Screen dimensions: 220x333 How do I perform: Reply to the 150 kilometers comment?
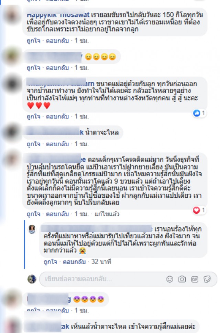click(57, 40)
